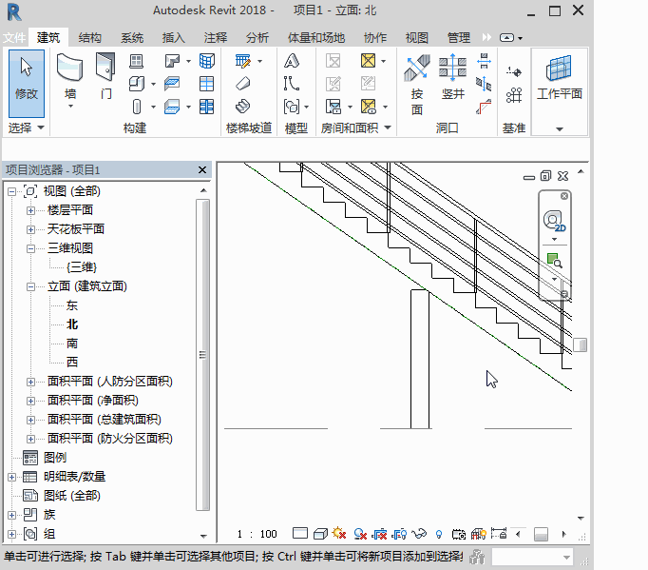Viewport: 648px width, 570px height.
Task: Click the 按面 (By Face) opening tool
Action: (416, 80)
